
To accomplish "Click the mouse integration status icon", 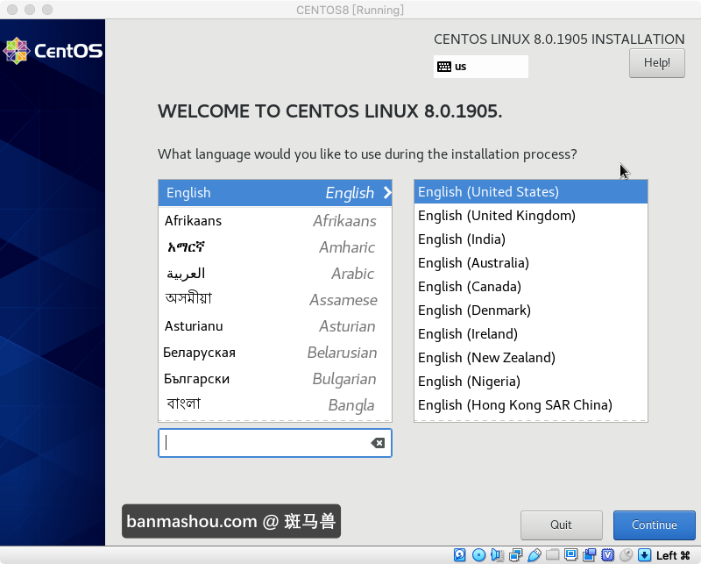I will click(626, 555).
